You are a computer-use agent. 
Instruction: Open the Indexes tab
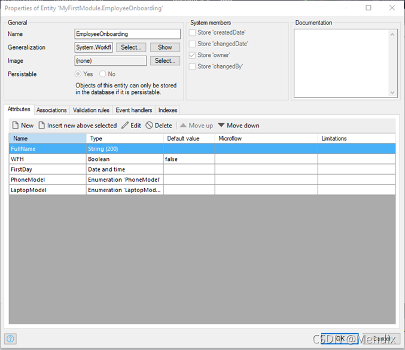click(x=168, y=110)
